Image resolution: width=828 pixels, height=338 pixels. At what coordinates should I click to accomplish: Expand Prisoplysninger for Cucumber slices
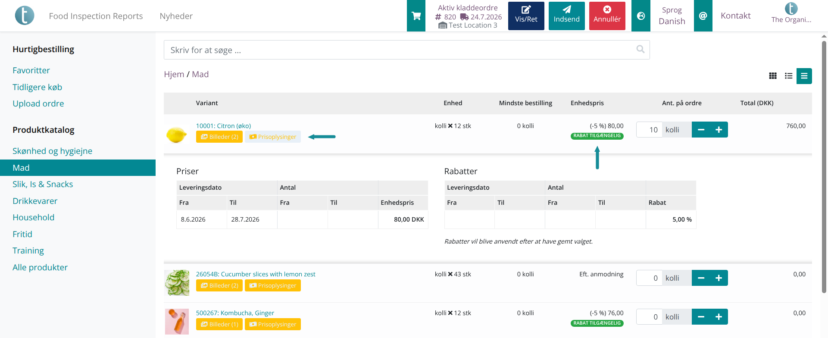coord(273,285)
